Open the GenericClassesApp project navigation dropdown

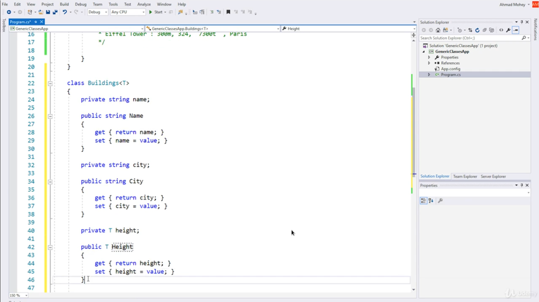[x=77, y=29]
